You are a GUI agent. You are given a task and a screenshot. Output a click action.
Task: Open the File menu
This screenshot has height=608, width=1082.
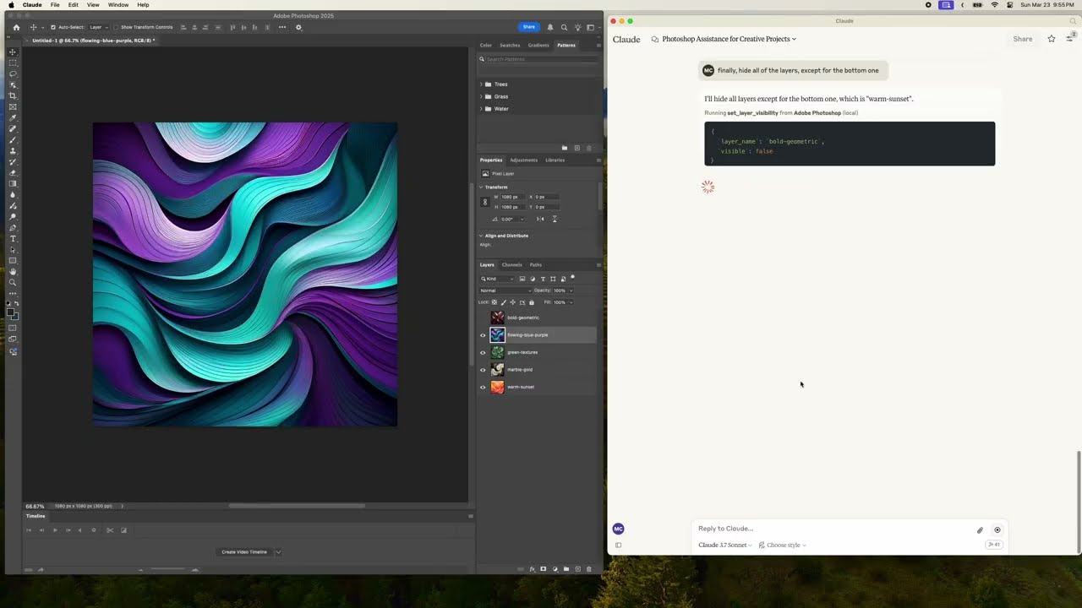pos(55,5)
